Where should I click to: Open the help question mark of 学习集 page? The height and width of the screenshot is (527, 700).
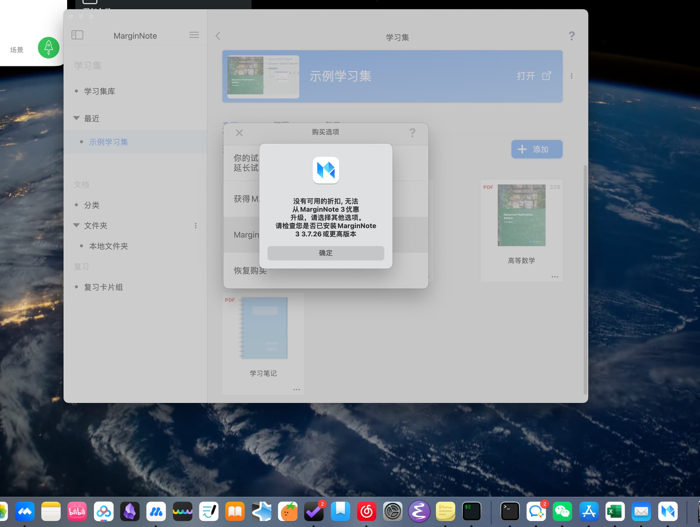[x=572, y=36]
